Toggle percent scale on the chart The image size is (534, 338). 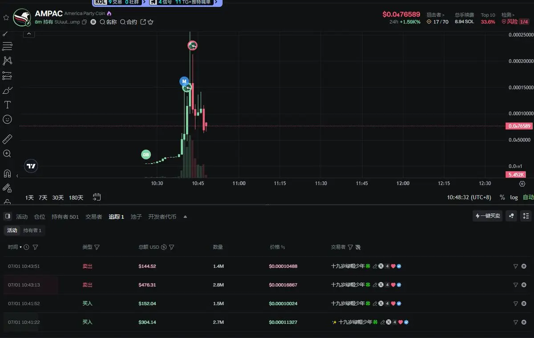pyautogui.click(x=502, y=197)
